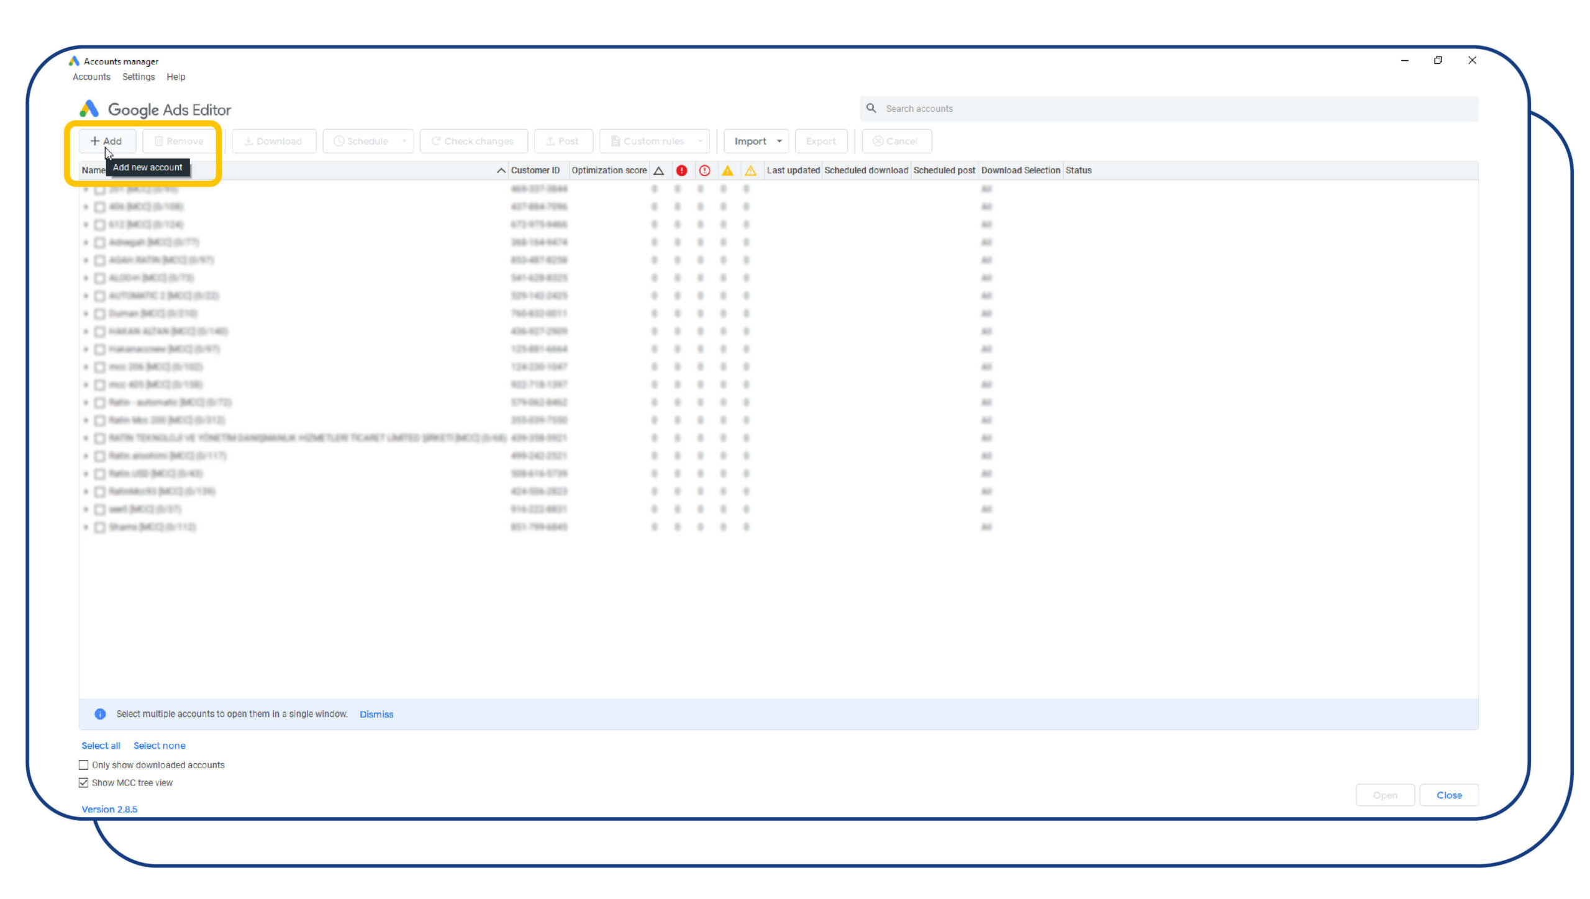This screenshot has width=1590, height=899.
Task: Sort by filled yellow warning column header
Action: pyautogui.click(x=727, y=170)
